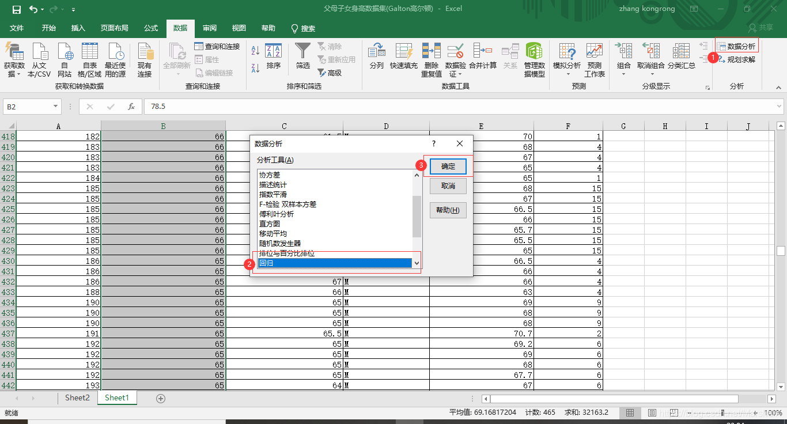This screenshot has height=424, width=787.
Task: Switch to Insert (插入) tab
Action: pyautogui.click(x=78, y=28)
